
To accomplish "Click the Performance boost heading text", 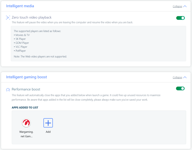I will [26, 89].
